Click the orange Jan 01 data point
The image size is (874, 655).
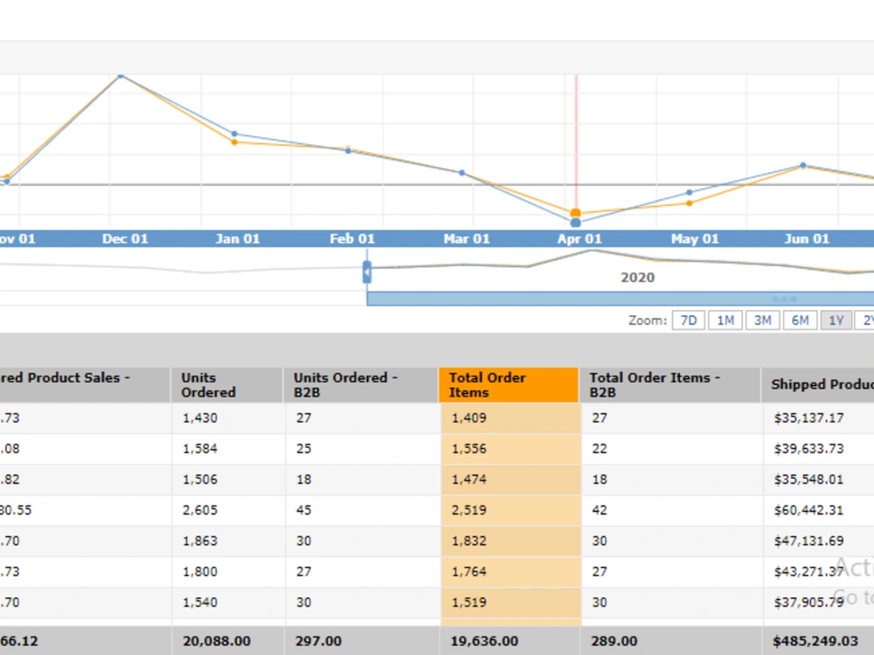[234, 142]
